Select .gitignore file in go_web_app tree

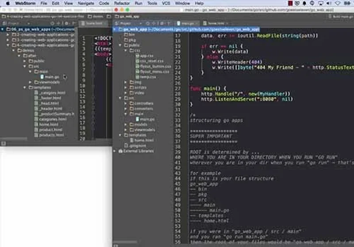pos(135,146)
